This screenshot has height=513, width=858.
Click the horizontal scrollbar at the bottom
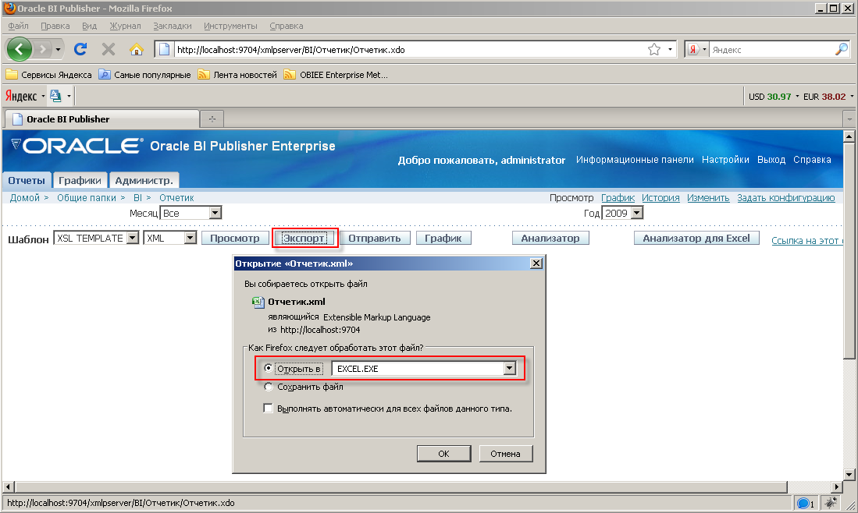pos(401,486)
